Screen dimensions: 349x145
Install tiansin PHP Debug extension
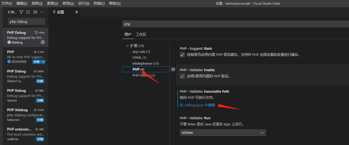coord(40,100)
